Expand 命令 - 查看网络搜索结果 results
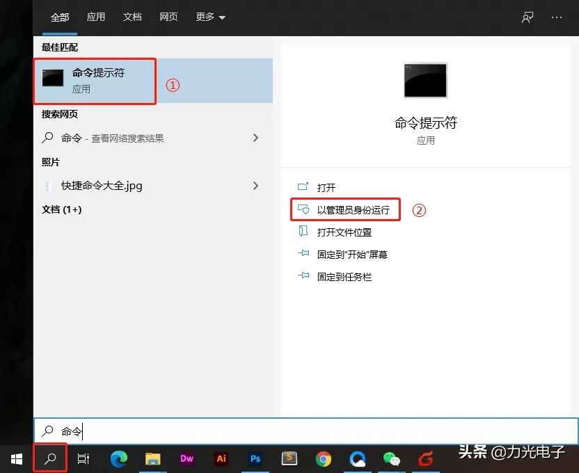The height and width of the screenshot is (473, 579). tap(256, 138)
